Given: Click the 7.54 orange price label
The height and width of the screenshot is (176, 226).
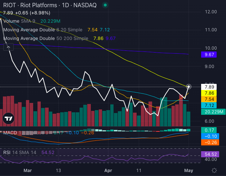Looking at the screenshot, I should pyautogui.click(x=209, y=99).
